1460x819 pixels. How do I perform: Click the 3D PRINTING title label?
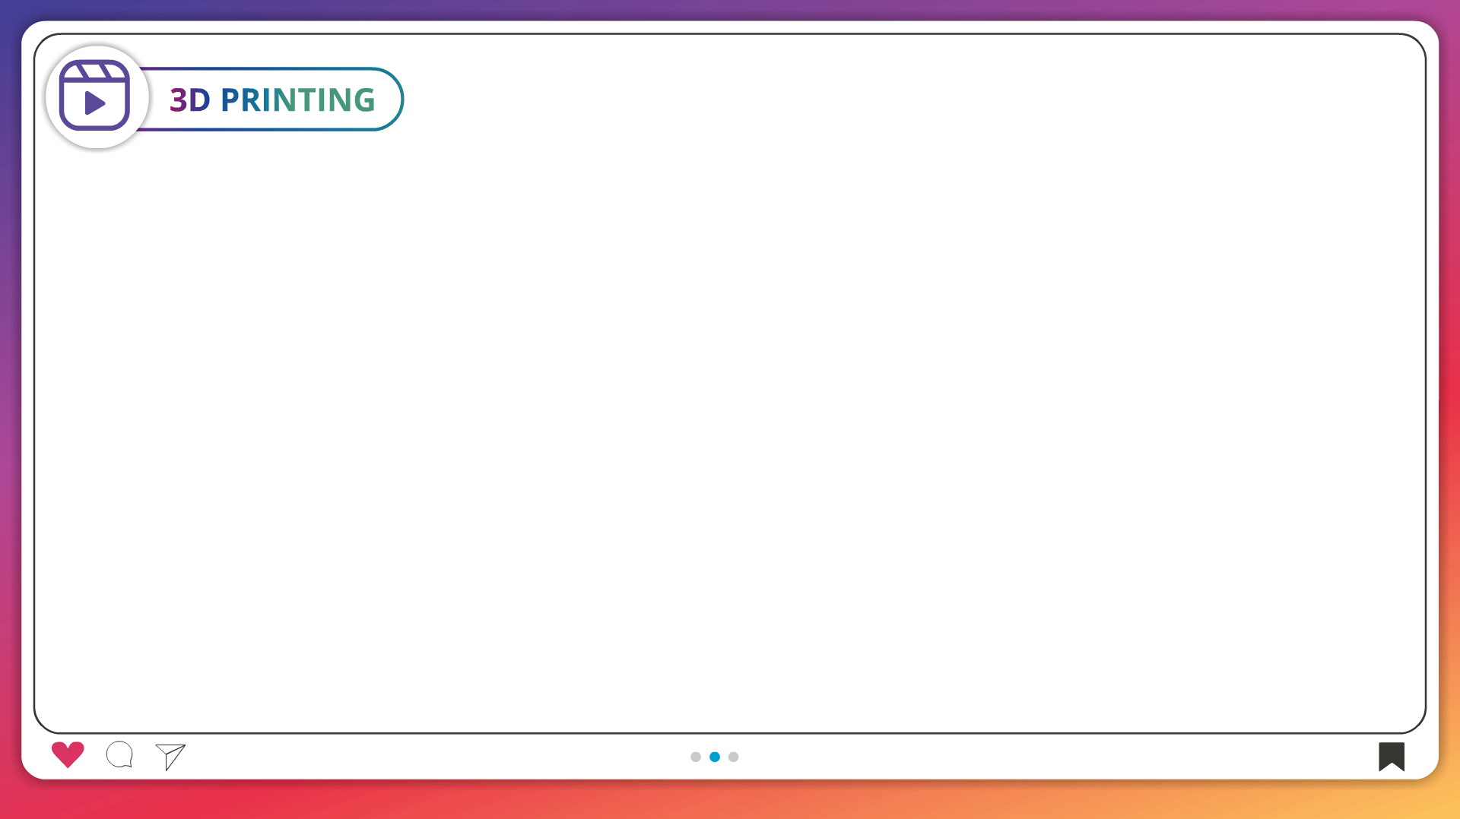click(x=272, y=100)
